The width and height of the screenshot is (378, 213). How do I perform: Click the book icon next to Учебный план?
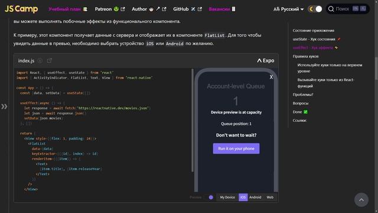coord(85,9)
